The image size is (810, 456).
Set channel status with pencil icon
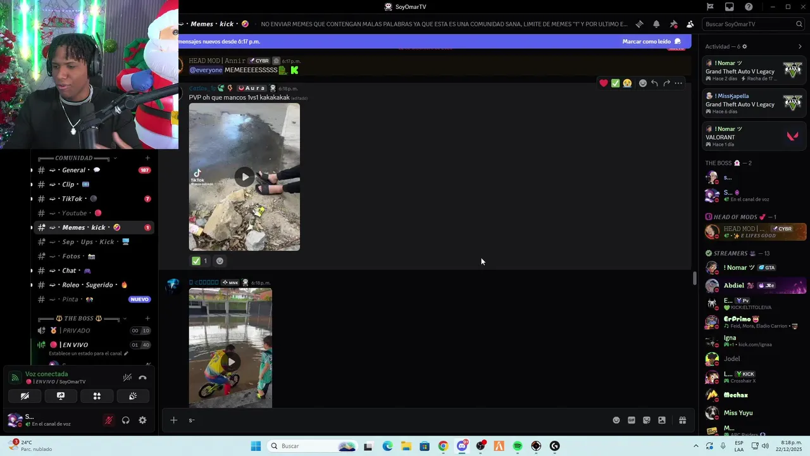pyautogui.click(x=126, y=353)
